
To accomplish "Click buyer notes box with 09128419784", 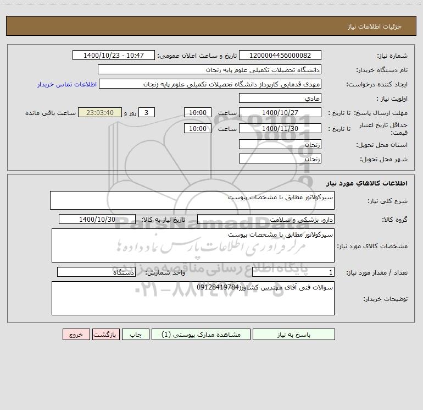I will (x=193, y=298).
